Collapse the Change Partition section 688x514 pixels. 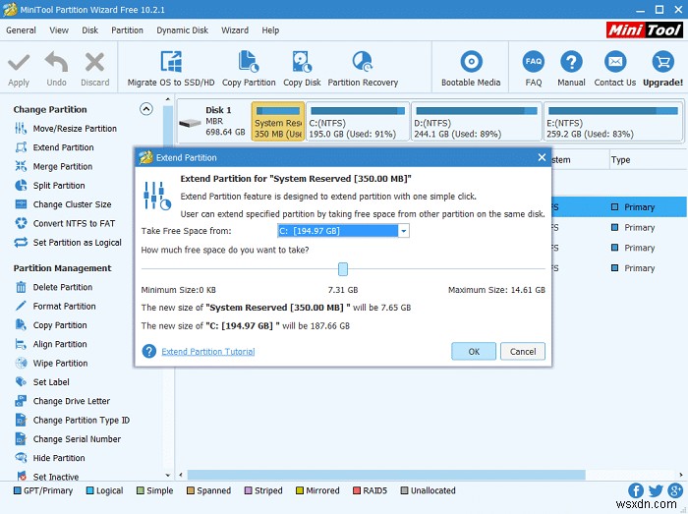tap(146, 109)
